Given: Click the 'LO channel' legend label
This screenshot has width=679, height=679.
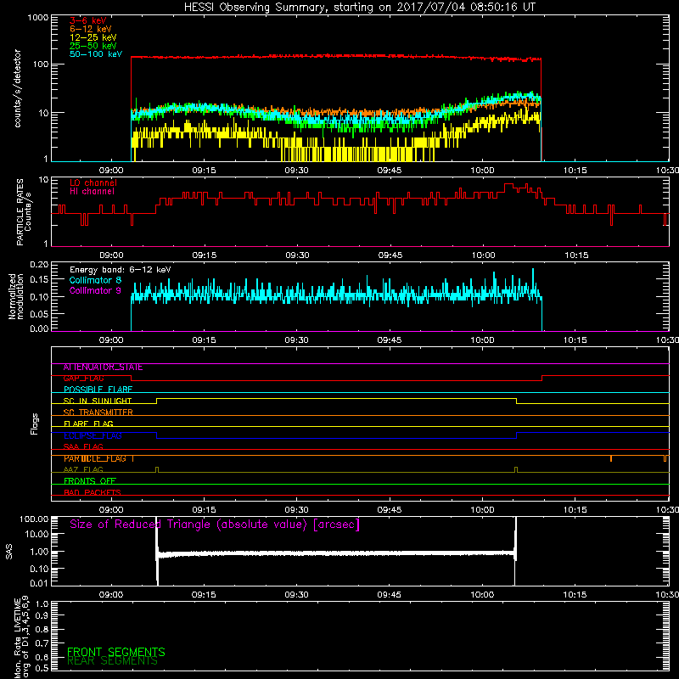Looking at the screenshot, I should click(93, 182).
